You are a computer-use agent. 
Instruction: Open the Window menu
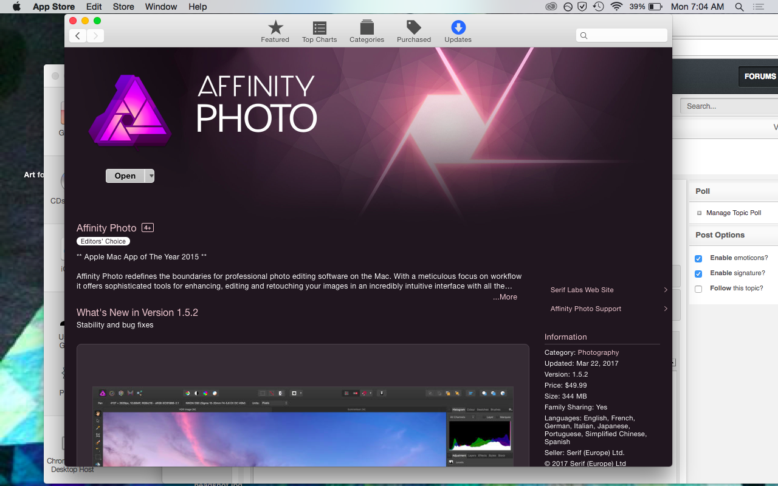tap(161, 7)
